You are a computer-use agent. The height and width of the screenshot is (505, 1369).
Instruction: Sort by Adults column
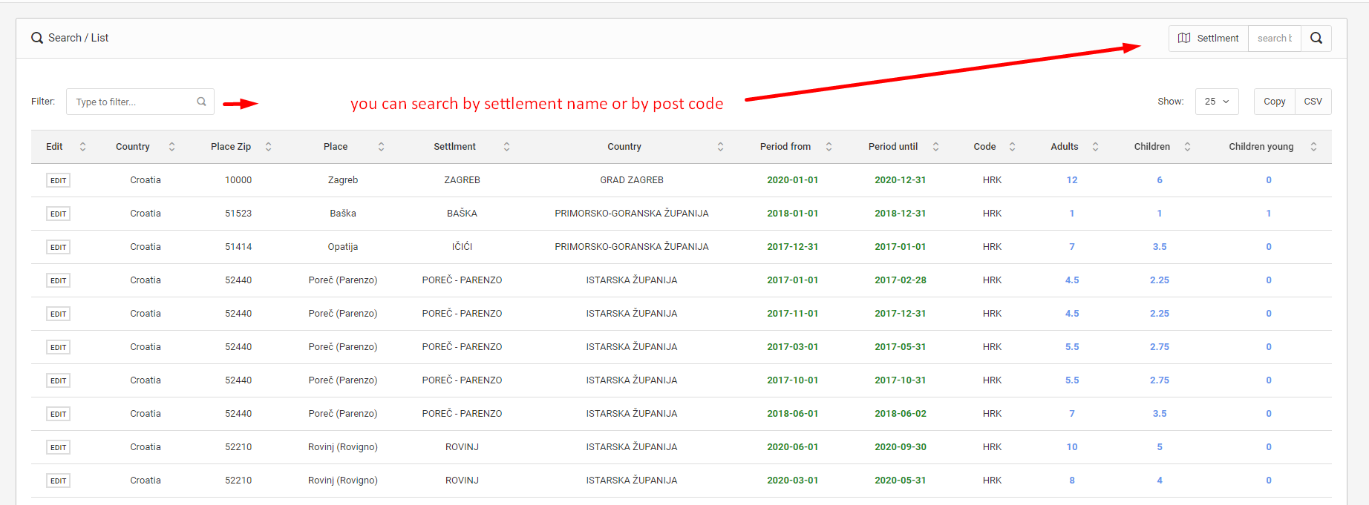point(1095,147)
